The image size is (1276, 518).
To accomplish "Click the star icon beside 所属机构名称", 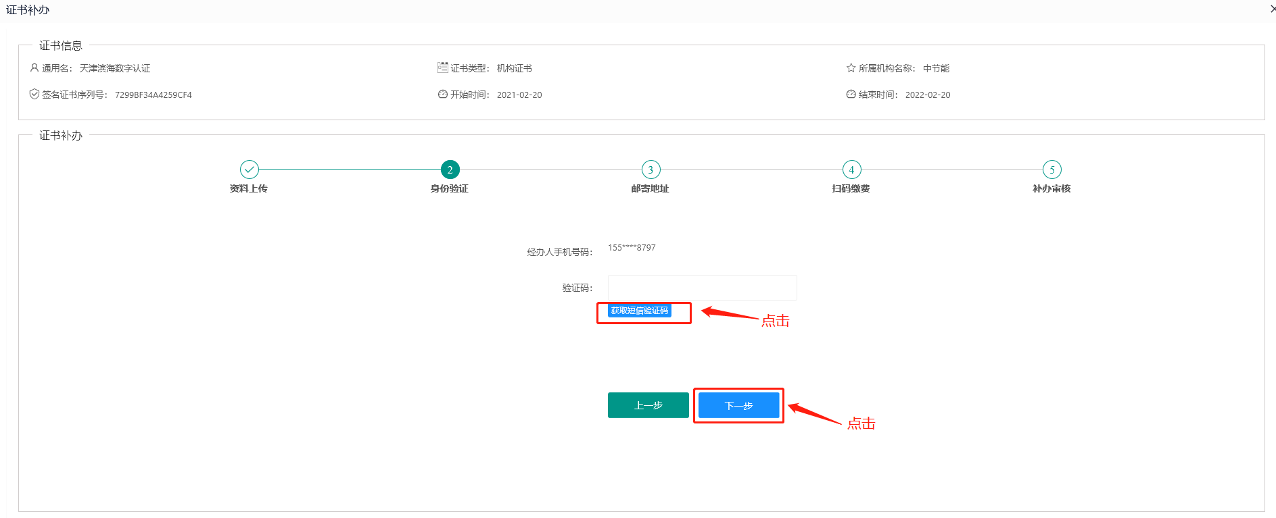I will pos(851,68).
